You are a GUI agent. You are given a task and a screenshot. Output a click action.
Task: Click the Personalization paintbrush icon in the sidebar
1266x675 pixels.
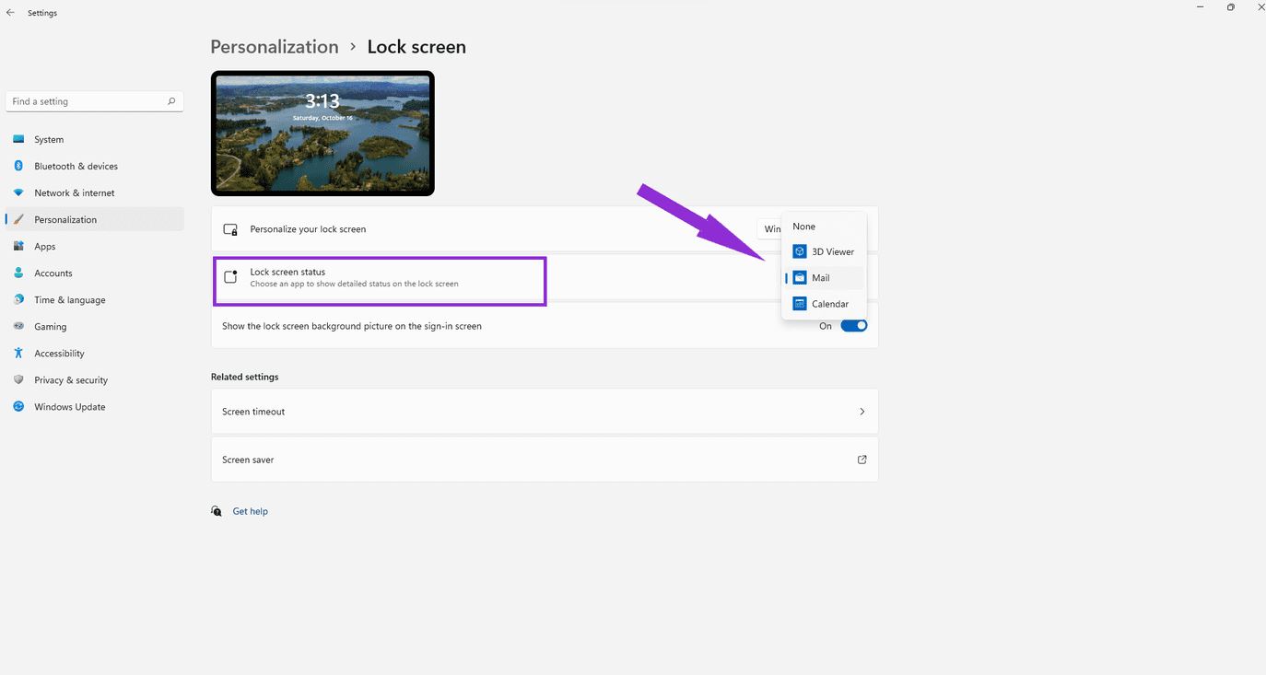[18, 220]
